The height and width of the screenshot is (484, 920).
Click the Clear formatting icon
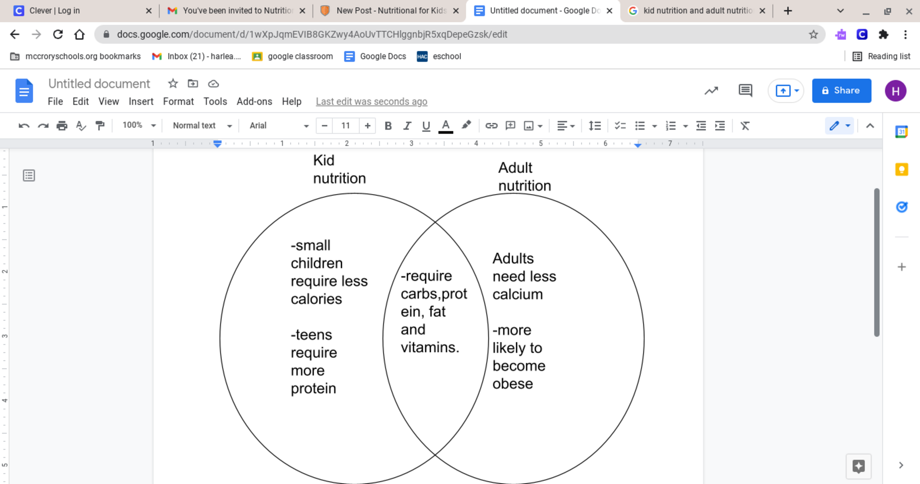pyautogui.click(x=745, y=126)
